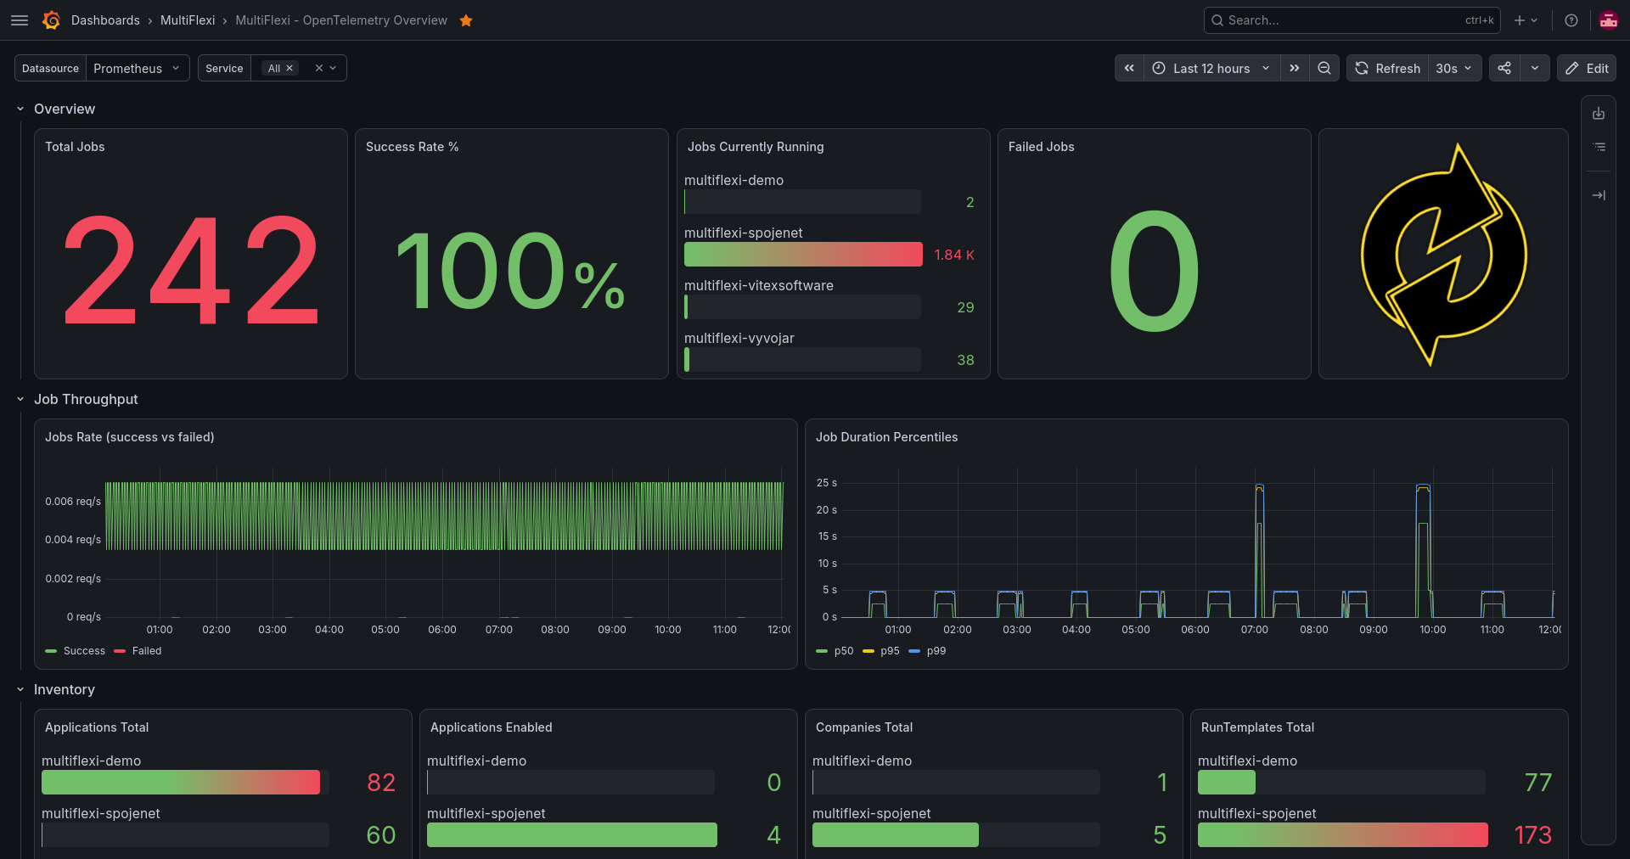Click the plus new item icon
Image resolution: width=1630 pixels, height=859 pixels.
[x=1520, y=20]
